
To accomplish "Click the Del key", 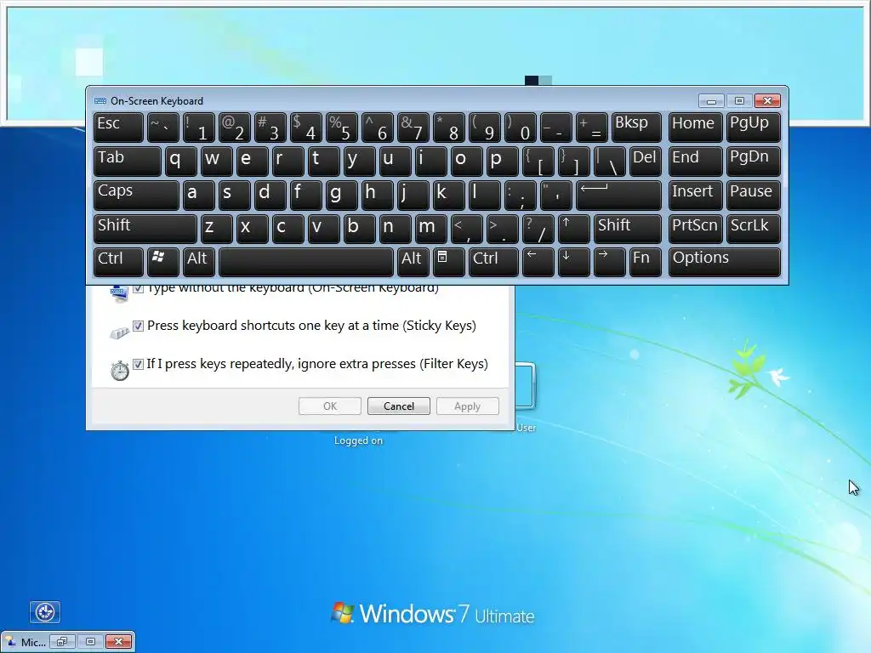I will coord(646,161).
